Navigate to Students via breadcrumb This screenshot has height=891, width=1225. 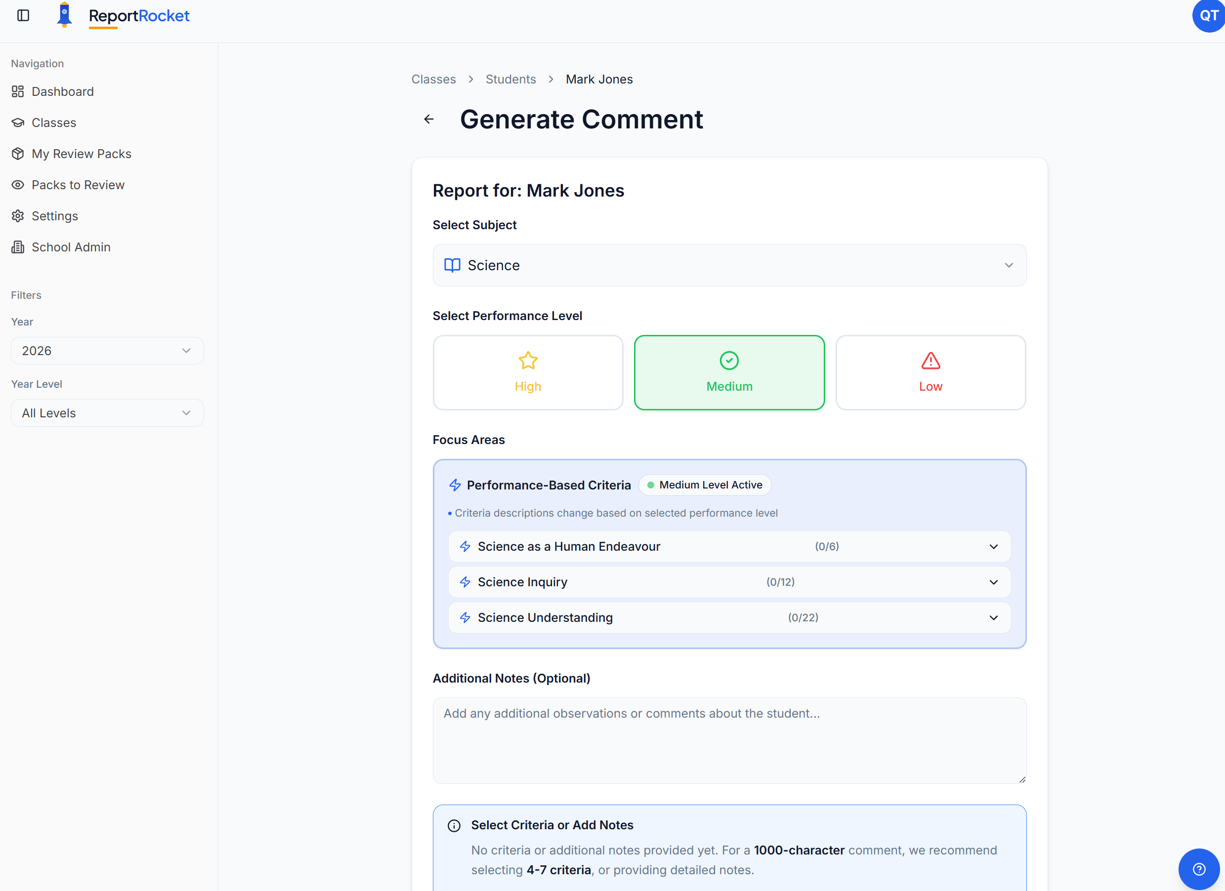(510, 79)
